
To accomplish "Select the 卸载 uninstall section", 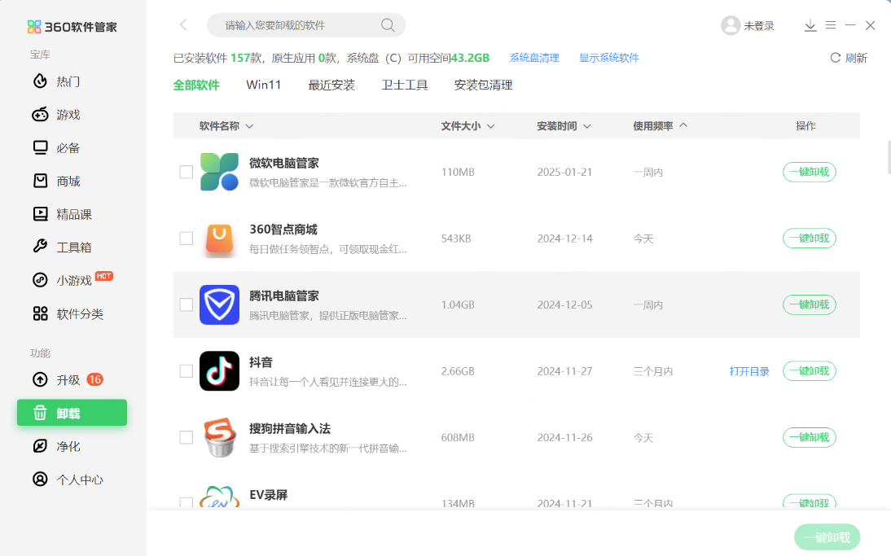I will [72, 413].
